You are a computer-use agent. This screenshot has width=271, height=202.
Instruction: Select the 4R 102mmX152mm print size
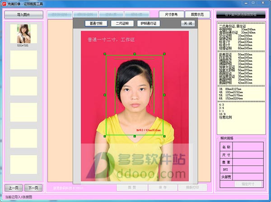tap(231, 92)
